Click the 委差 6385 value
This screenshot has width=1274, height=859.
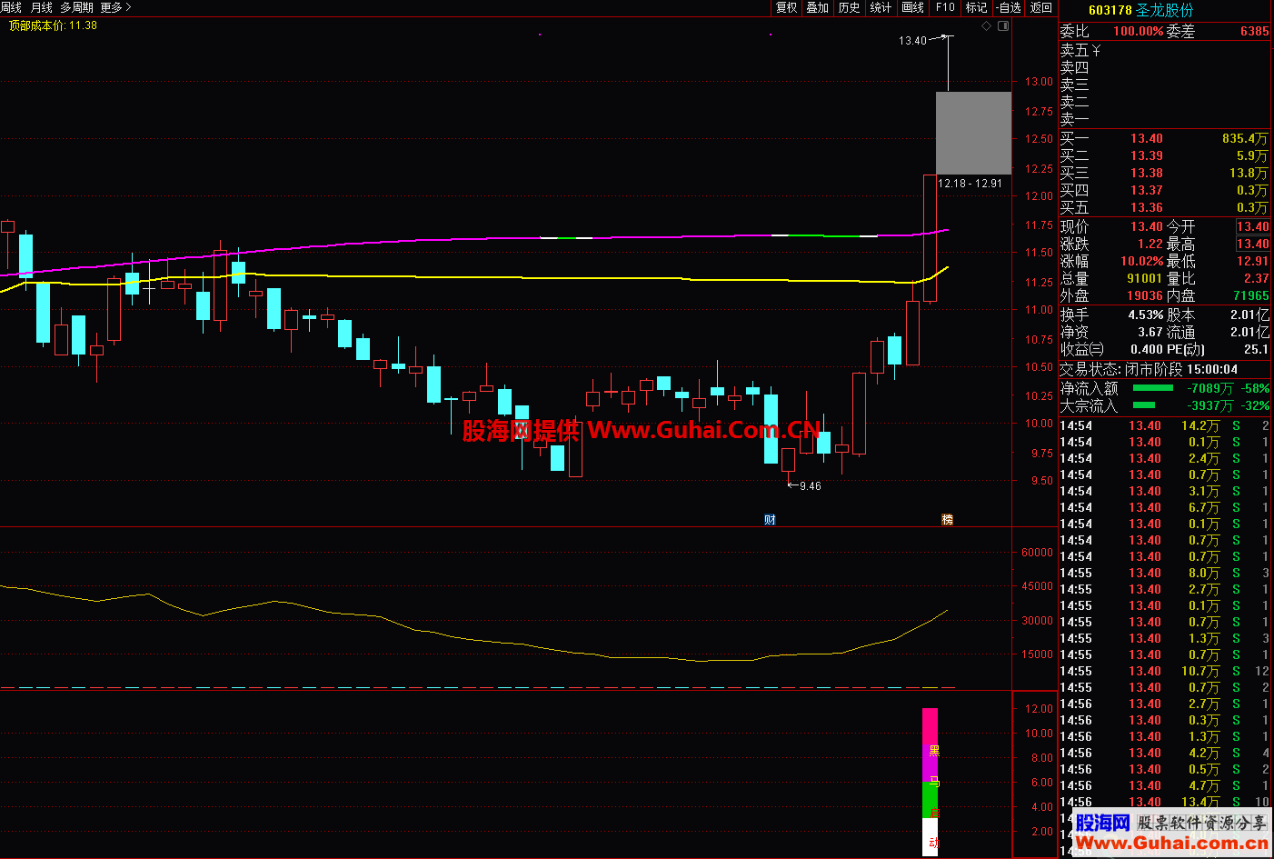1254,31
